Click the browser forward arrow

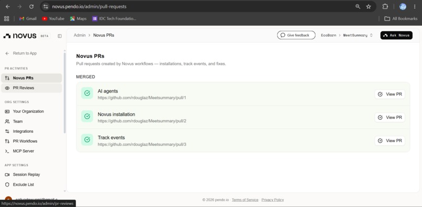pos(19,6)
